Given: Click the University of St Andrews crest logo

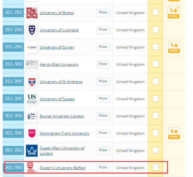Looking at the screenshot, I should tap(32, 82).
